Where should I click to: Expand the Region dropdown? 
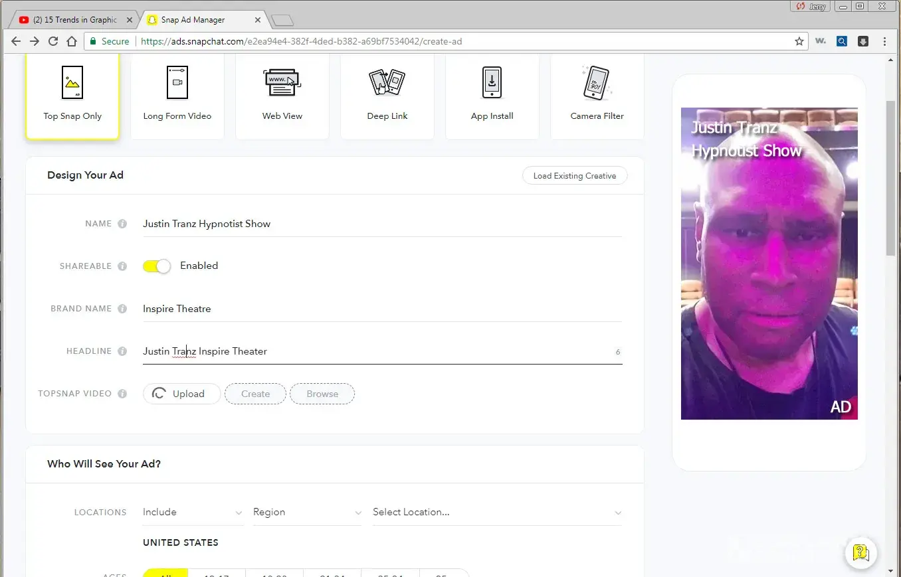[307, 513]
